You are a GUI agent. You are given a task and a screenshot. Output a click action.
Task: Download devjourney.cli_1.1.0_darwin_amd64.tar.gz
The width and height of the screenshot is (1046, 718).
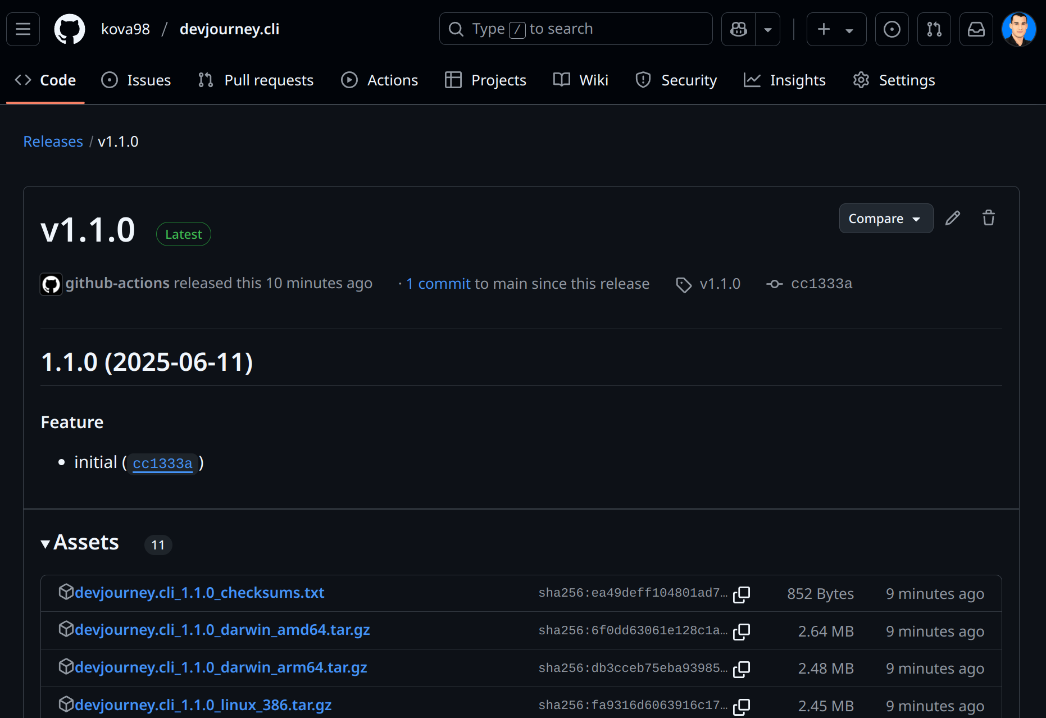(x=222, y=630)
